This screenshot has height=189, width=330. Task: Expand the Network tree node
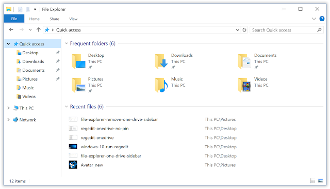(x=8, y=120)
